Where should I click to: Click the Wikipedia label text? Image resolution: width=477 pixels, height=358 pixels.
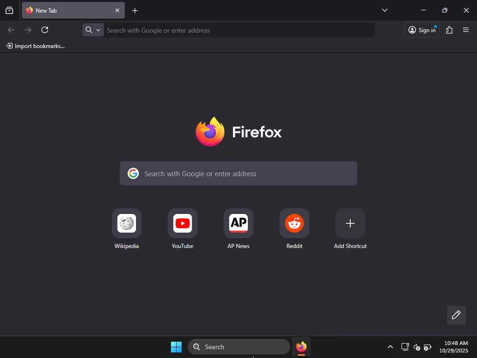tap(127, 246)
